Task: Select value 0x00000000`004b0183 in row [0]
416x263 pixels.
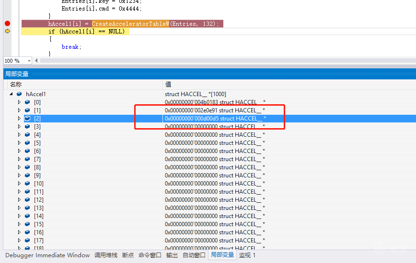Action: click(191, 102)
